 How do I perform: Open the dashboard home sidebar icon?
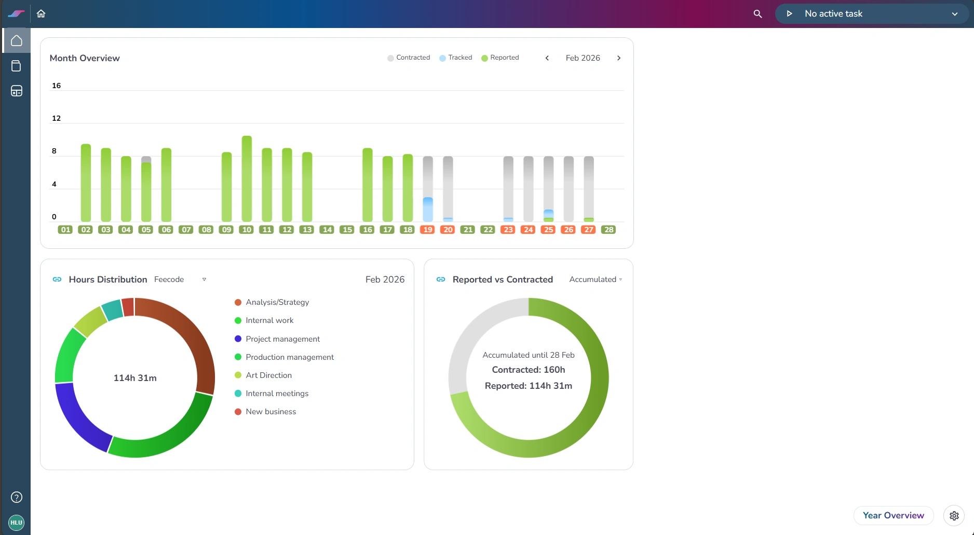coord(17,40)
